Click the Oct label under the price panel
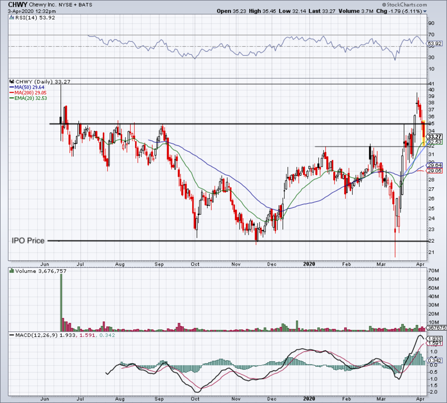 click(195, 264)
